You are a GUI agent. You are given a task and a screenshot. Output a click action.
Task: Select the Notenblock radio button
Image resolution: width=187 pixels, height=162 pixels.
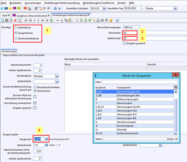tap(16, 27)
